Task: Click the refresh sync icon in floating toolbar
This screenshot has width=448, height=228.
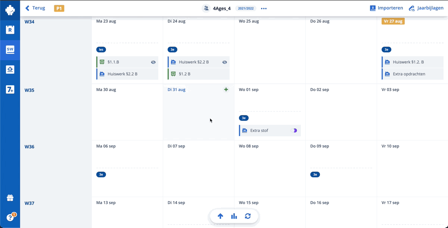Action: coord(248,216)
